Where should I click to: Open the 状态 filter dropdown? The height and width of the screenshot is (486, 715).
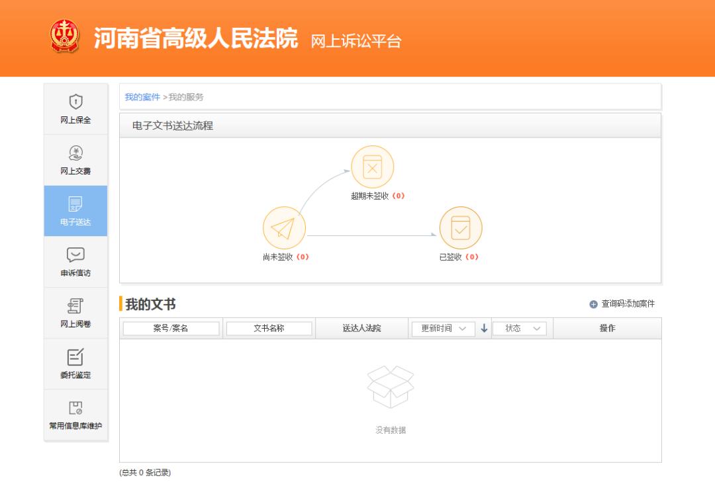(x=520, y=328)
